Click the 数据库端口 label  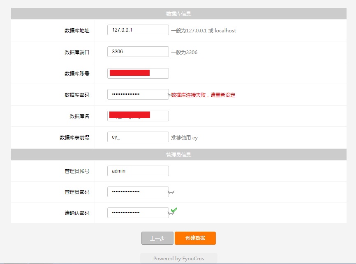[77, 52]
